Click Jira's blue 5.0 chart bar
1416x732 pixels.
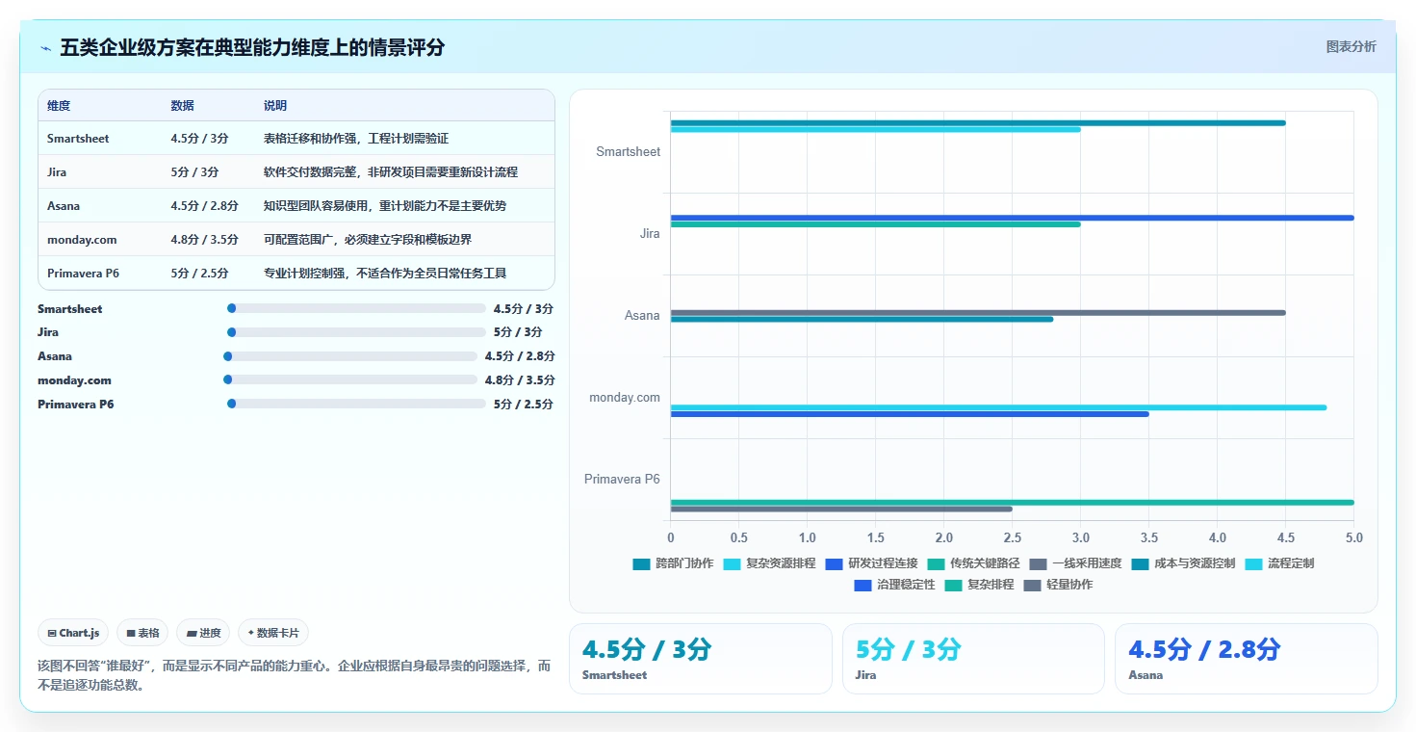[1013, 218]
